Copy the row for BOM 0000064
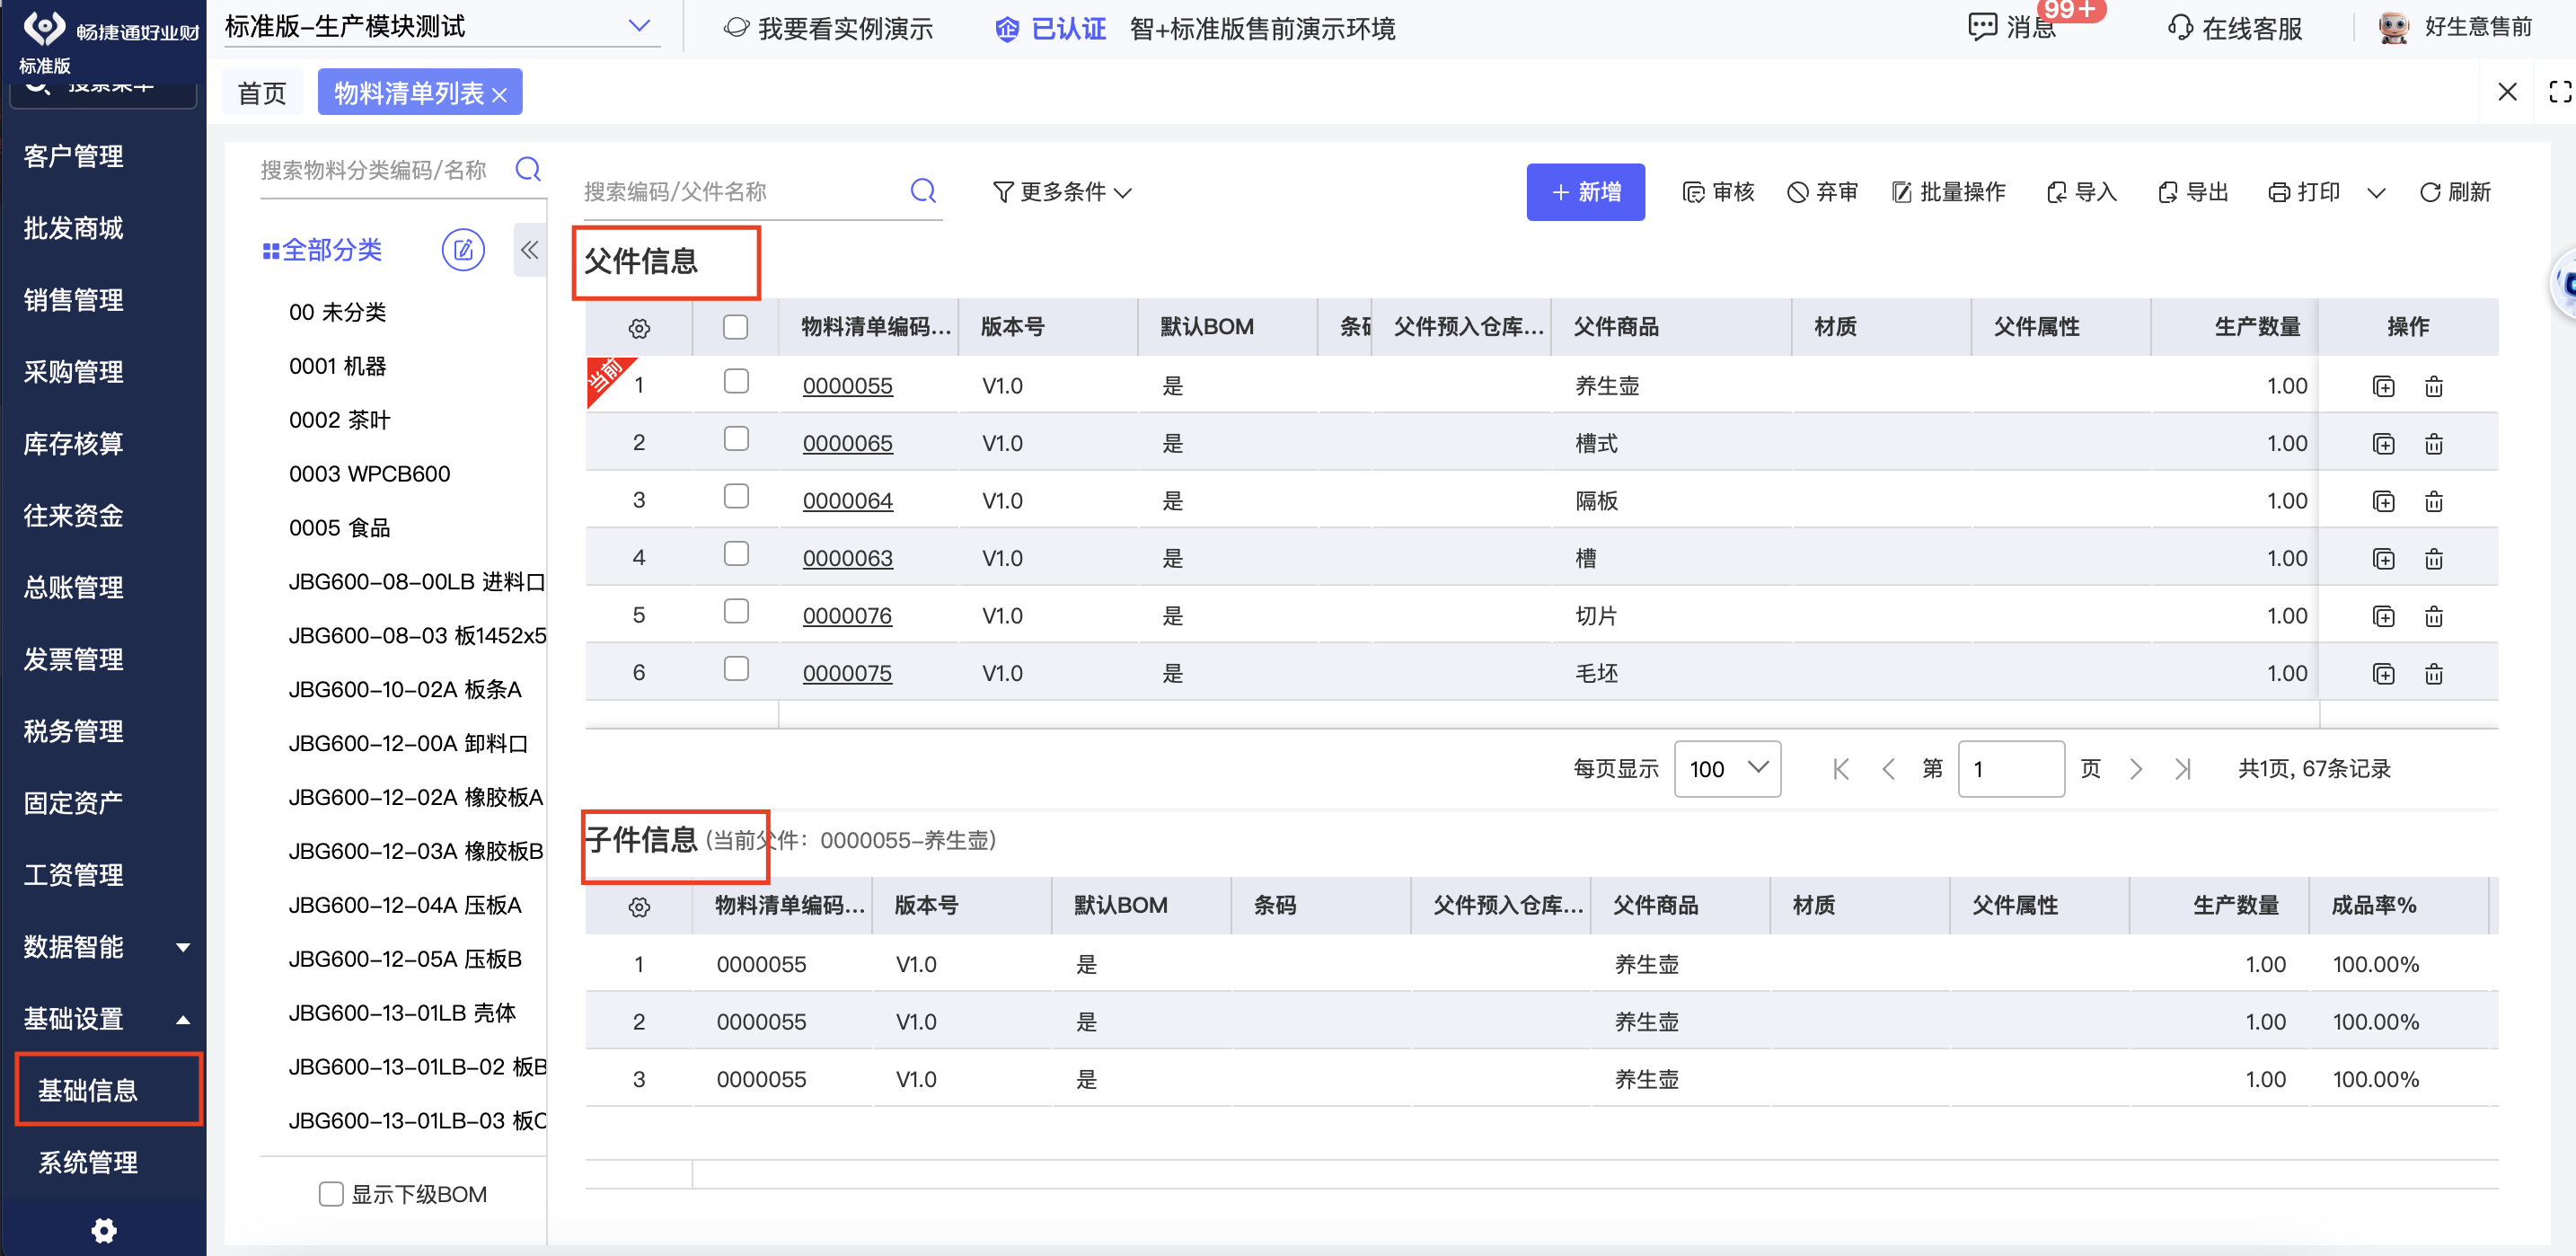This screenshot has height=1256, width=2576. point(2383,501)
